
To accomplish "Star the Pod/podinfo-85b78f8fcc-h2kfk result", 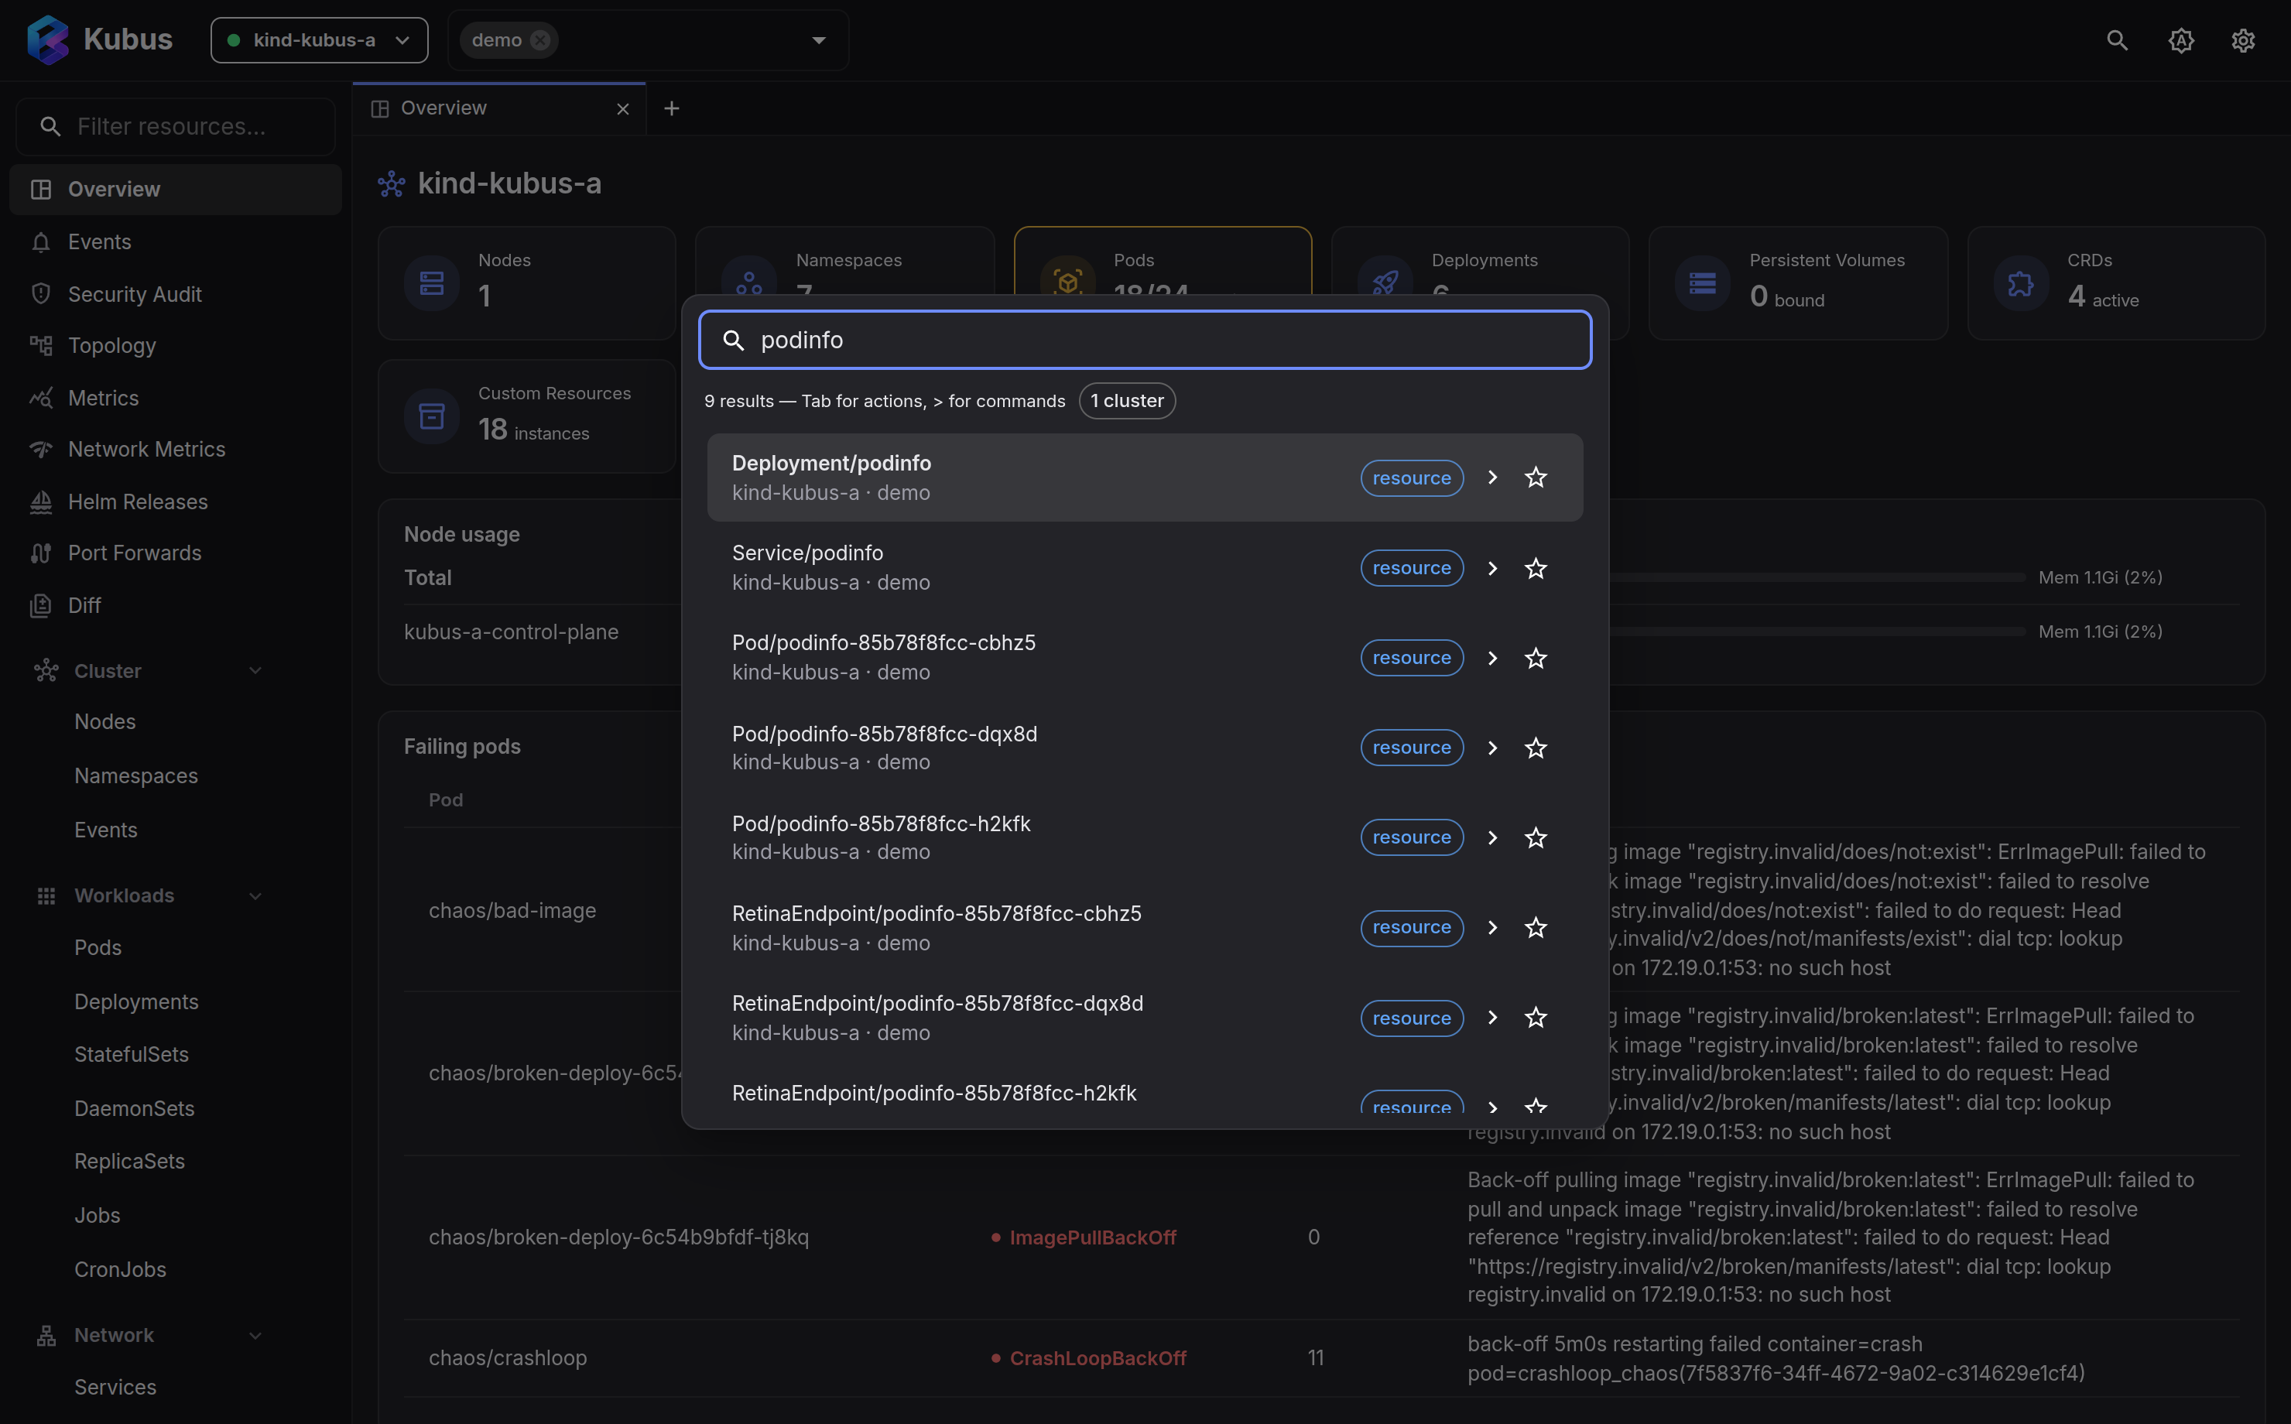I will [x=1536, y=837].
